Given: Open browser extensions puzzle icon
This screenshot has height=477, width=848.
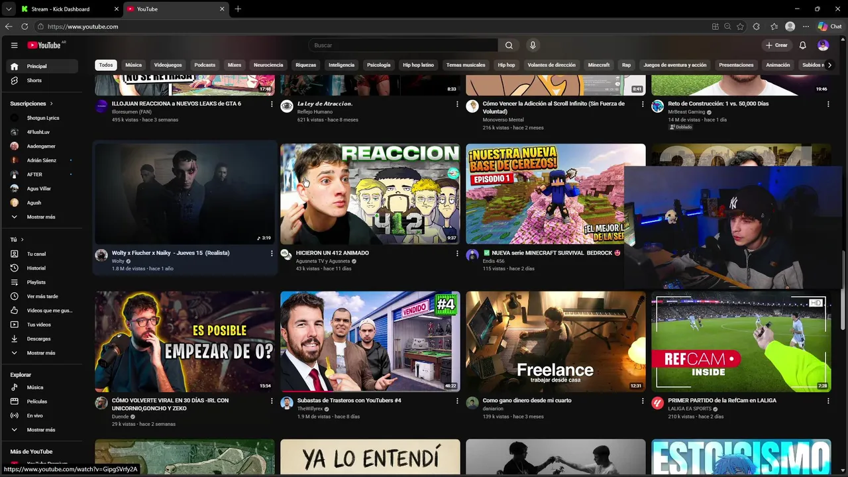Looking at the screenshot, I should pyautogui.click(x=757, y=26).
